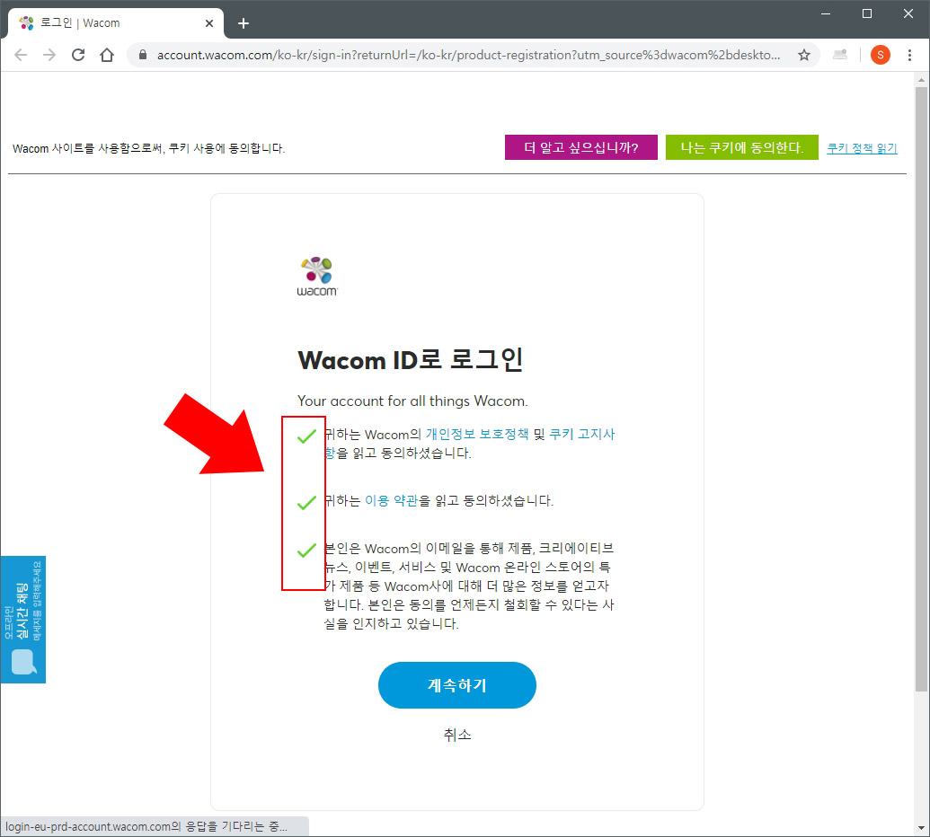Maximize the Chrome window
The height and width of the screenshot is (837, 930).
tap(866, 13)
